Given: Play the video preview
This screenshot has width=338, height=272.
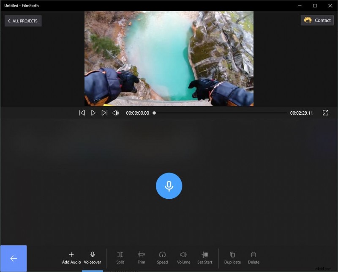Looking at the screenshot, I should (x=93, y=113).
